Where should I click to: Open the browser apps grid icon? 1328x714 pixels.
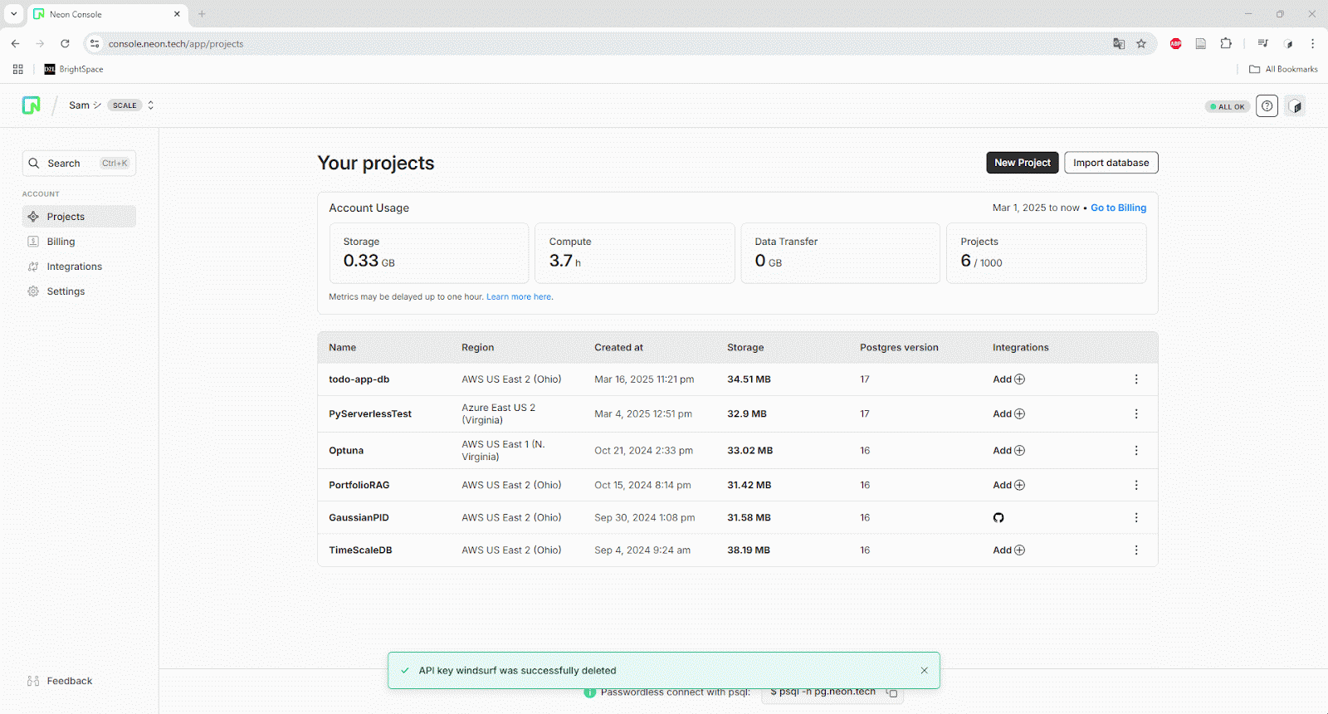pyautogui.click(x=17, y=70)
